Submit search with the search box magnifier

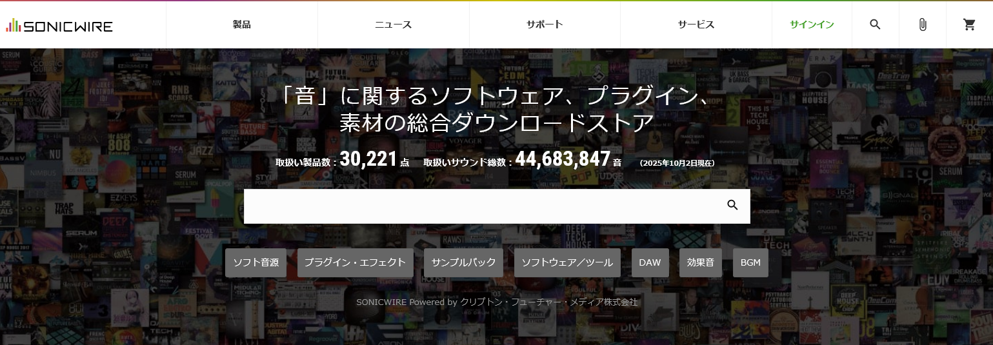(732, 205)
